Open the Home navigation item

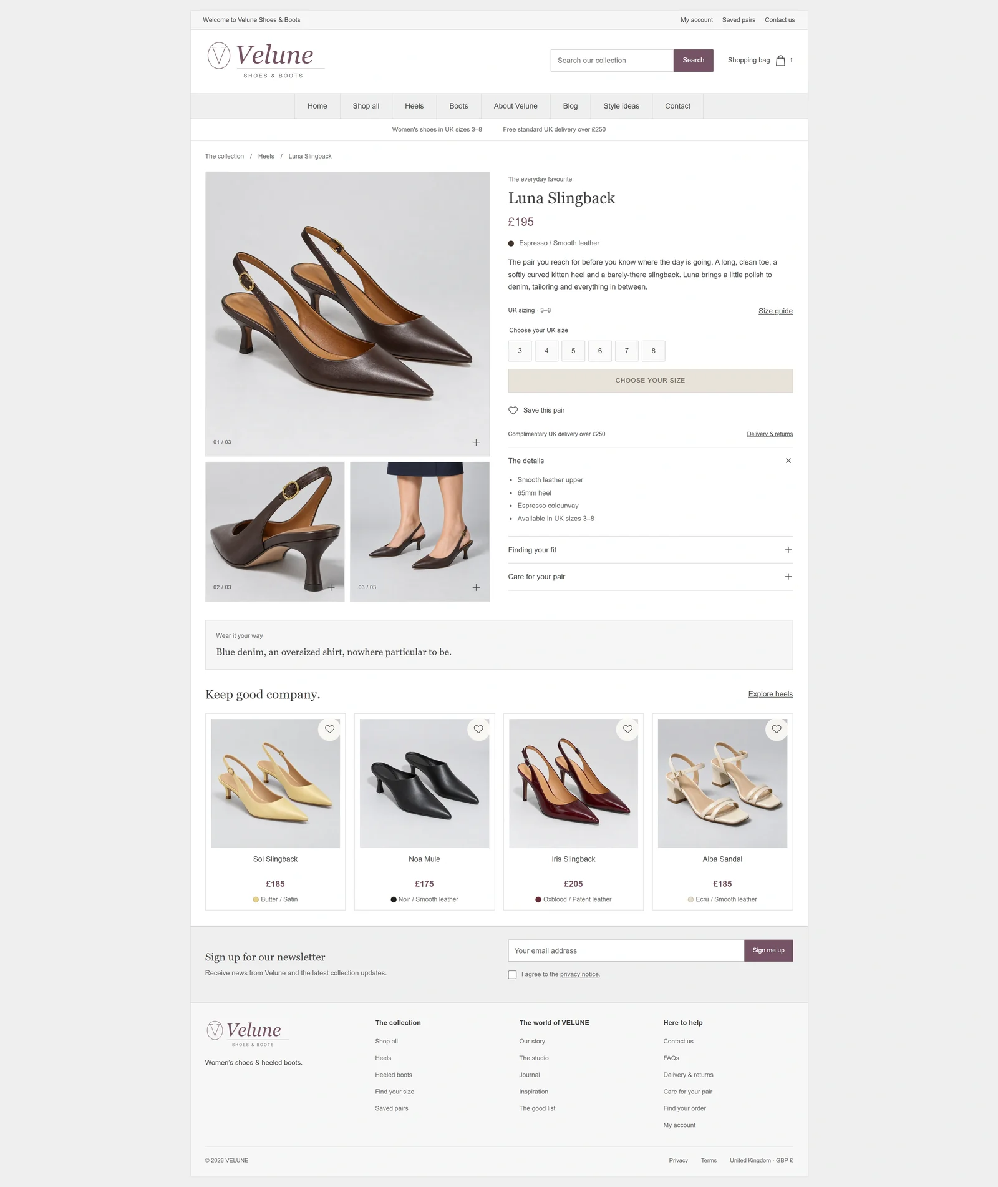pos(317,107)
